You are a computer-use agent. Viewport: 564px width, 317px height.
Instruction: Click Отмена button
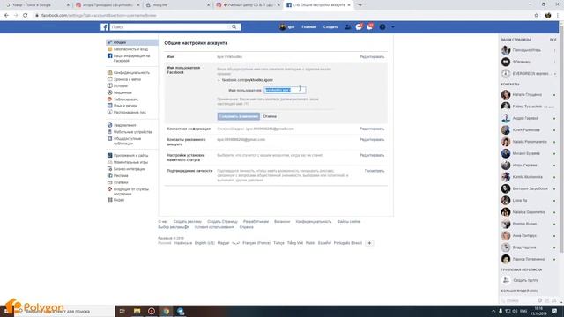[x=270, y=116]
